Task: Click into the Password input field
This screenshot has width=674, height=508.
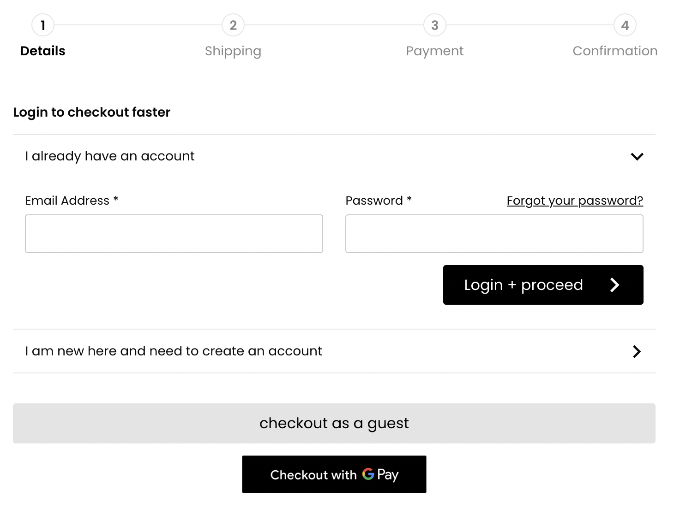Action: 494,234
